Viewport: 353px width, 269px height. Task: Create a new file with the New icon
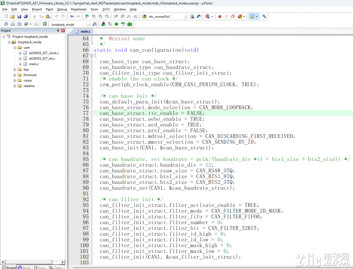[x=6, y=16]
